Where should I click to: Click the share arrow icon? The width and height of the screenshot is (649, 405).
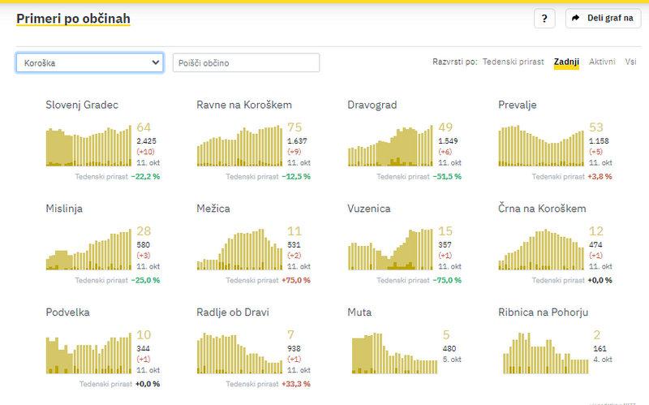[576, 18]
